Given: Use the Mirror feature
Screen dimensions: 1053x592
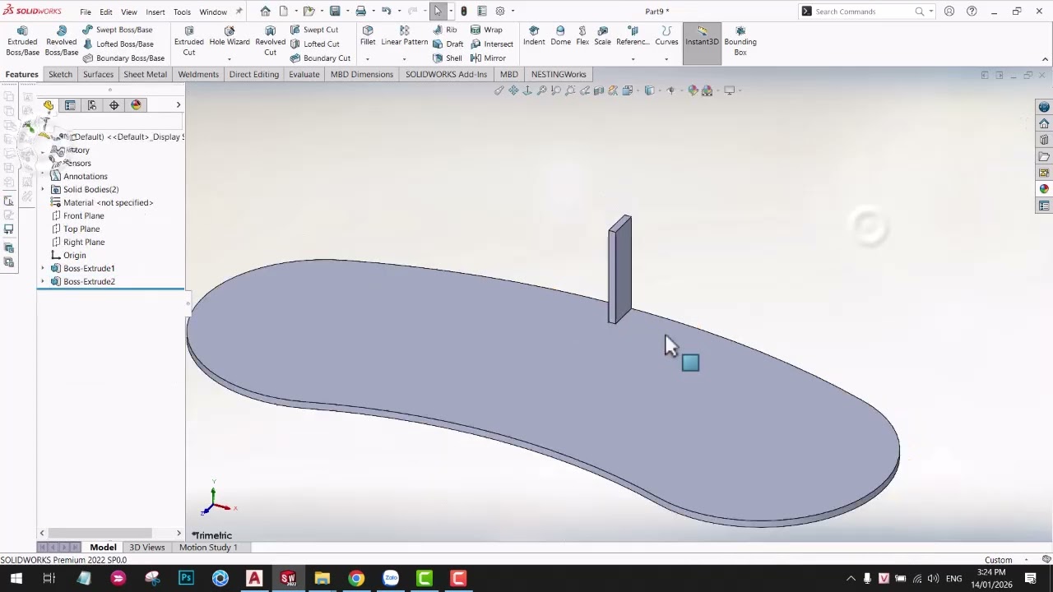Looking at the screenshot, I should click(488, 58).
